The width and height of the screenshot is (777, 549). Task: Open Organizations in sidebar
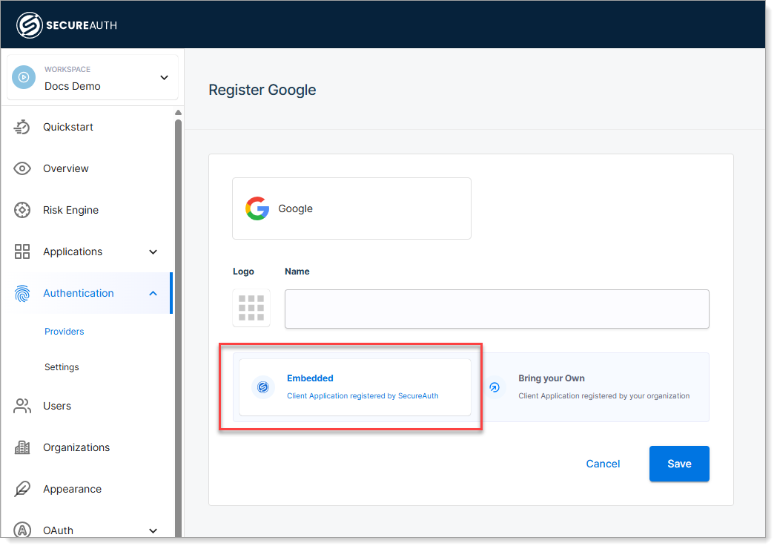click(x=76, y=447)
